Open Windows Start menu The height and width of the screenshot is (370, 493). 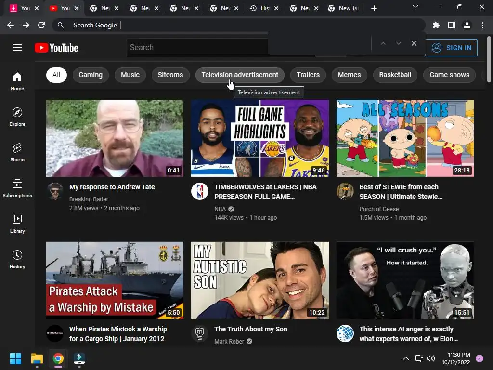15,358
